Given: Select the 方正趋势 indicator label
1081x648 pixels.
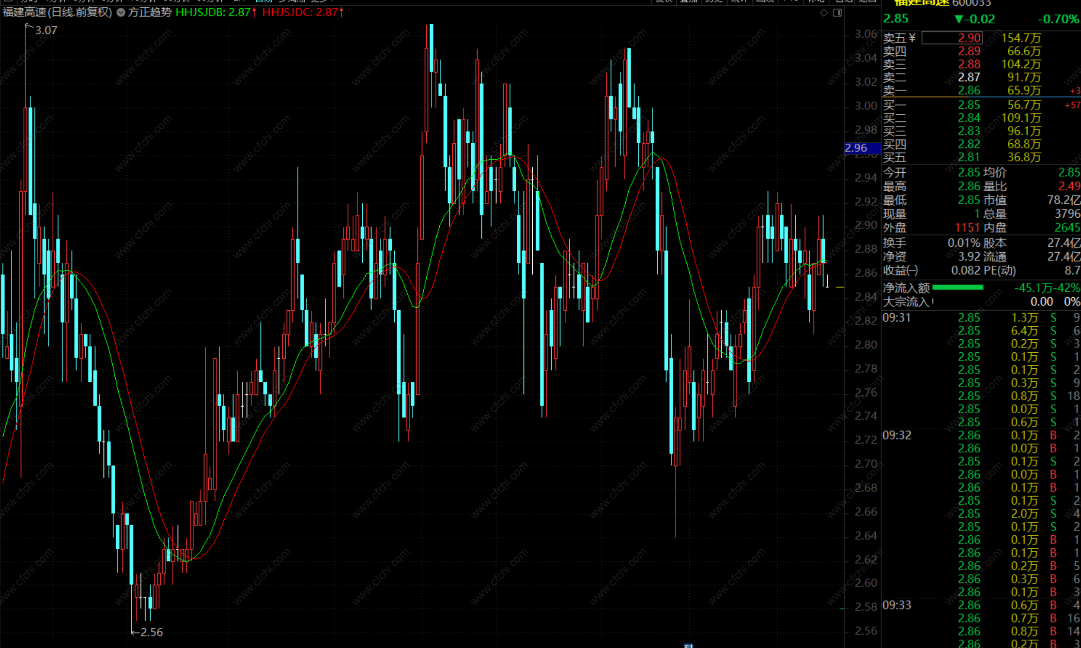Looking at the screenshot, I should 150,12.
